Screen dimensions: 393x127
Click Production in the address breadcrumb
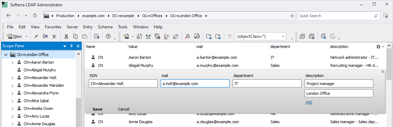pos(65,16)
